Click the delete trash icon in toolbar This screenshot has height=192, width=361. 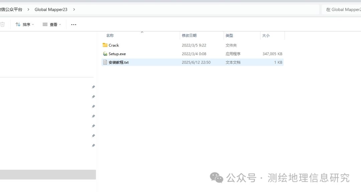(x=2, y=24)
